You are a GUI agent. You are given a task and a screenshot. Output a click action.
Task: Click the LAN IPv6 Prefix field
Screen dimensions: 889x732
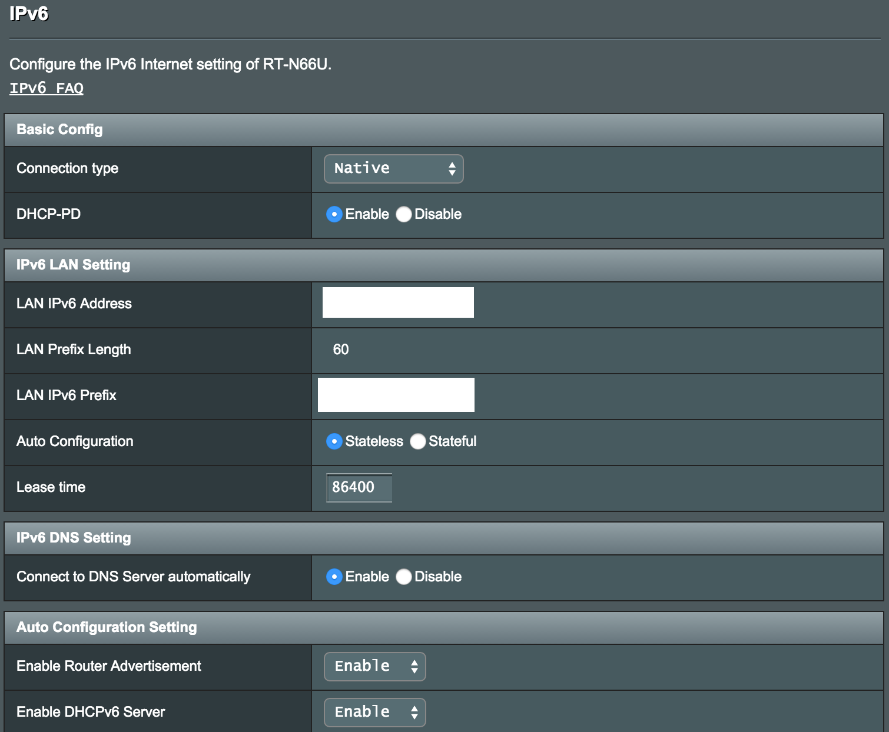pyautogui.click(x=396, y=395)
